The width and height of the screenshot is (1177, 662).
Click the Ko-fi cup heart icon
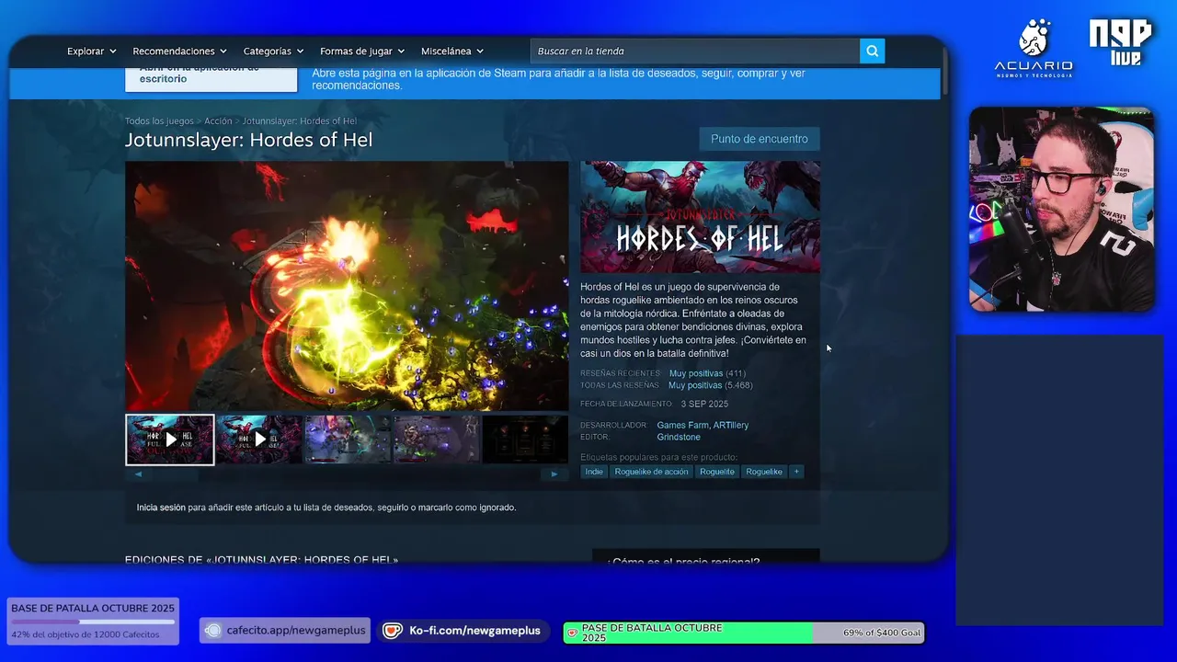(x=393, y=631)
